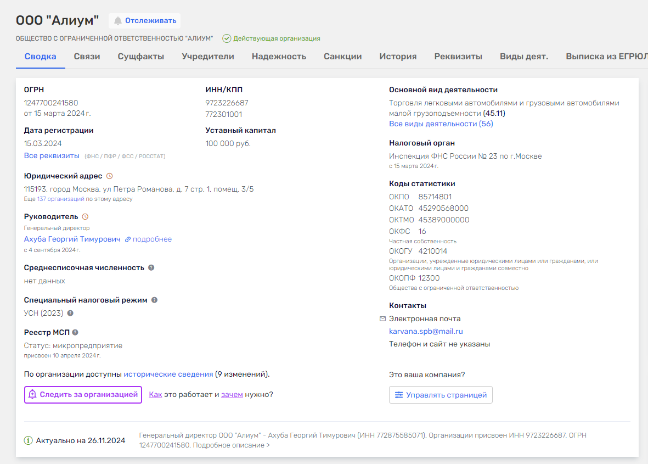
Task: Open the История tab
Action: (398, 57)
